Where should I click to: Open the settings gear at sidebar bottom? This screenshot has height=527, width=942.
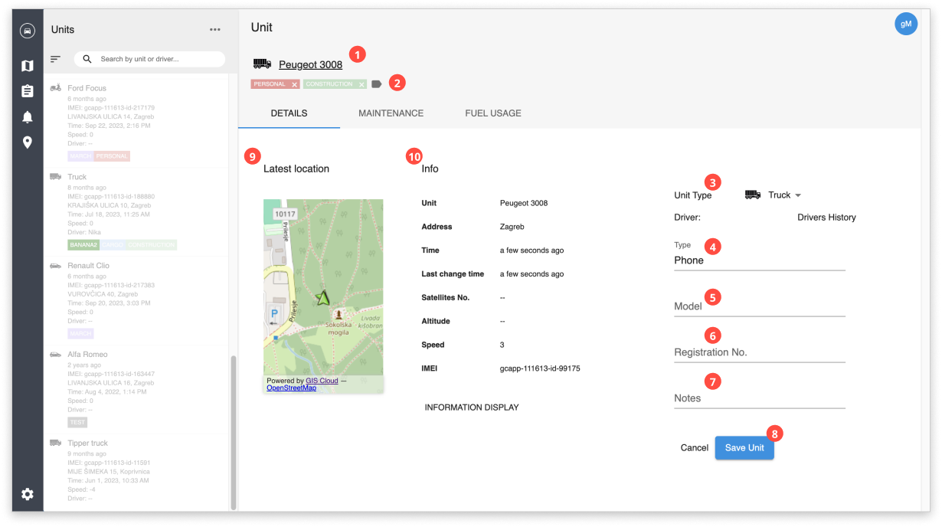(x=28, y=495)
